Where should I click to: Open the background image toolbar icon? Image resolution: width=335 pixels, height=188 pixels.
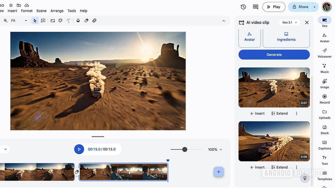pyautogui.click(x=52, y=21)
